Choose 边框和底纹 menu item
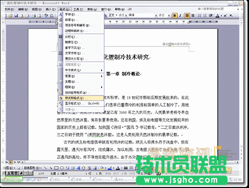 [81, 31]
